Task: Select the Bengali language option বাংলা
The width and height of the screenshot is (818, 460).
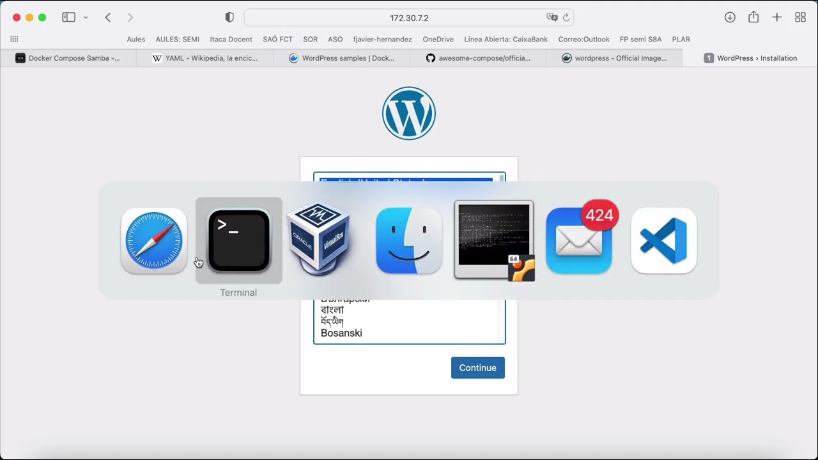Action: tap(332, 310)
